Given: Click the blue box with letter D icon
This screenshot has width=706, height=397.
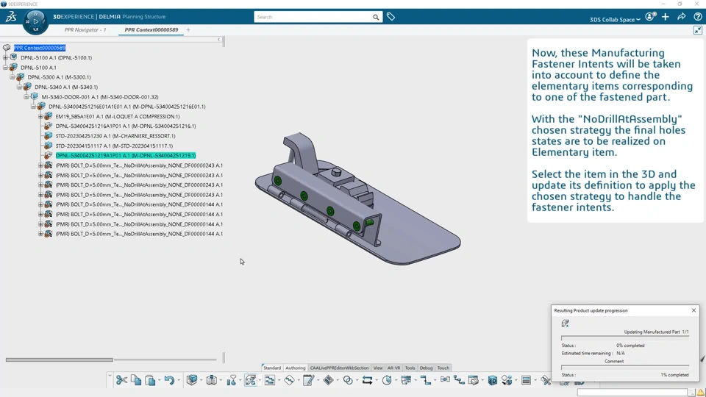Looking at the screenshot, I should 493,380.
